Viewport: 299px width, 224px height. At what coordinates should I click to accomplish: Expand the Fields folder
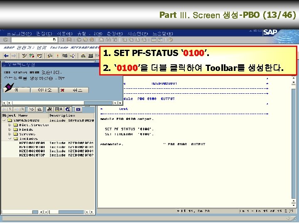[x=10, y=129]
